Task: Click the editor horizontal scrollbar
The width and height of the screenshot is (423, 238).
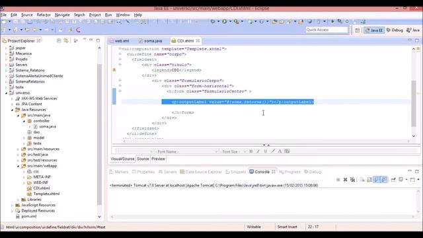Action: pos(266,141)
